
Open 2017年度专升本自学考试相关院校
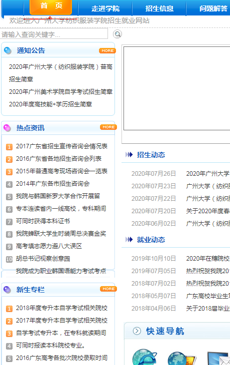point(61,321)
